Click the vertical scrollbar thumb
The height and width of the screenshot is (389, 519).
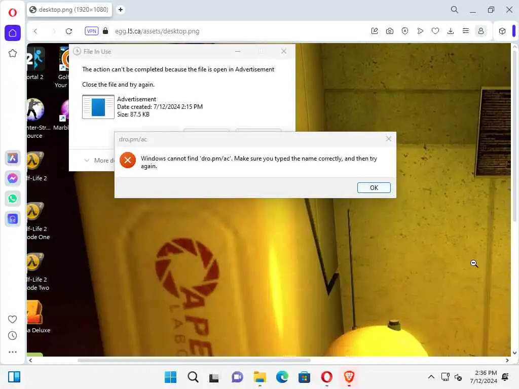515,136
